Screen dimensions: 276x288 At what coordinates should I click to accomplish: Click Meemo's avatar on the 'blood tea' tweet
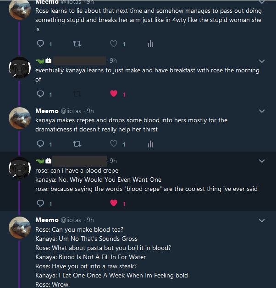click(x=20, y=228)
